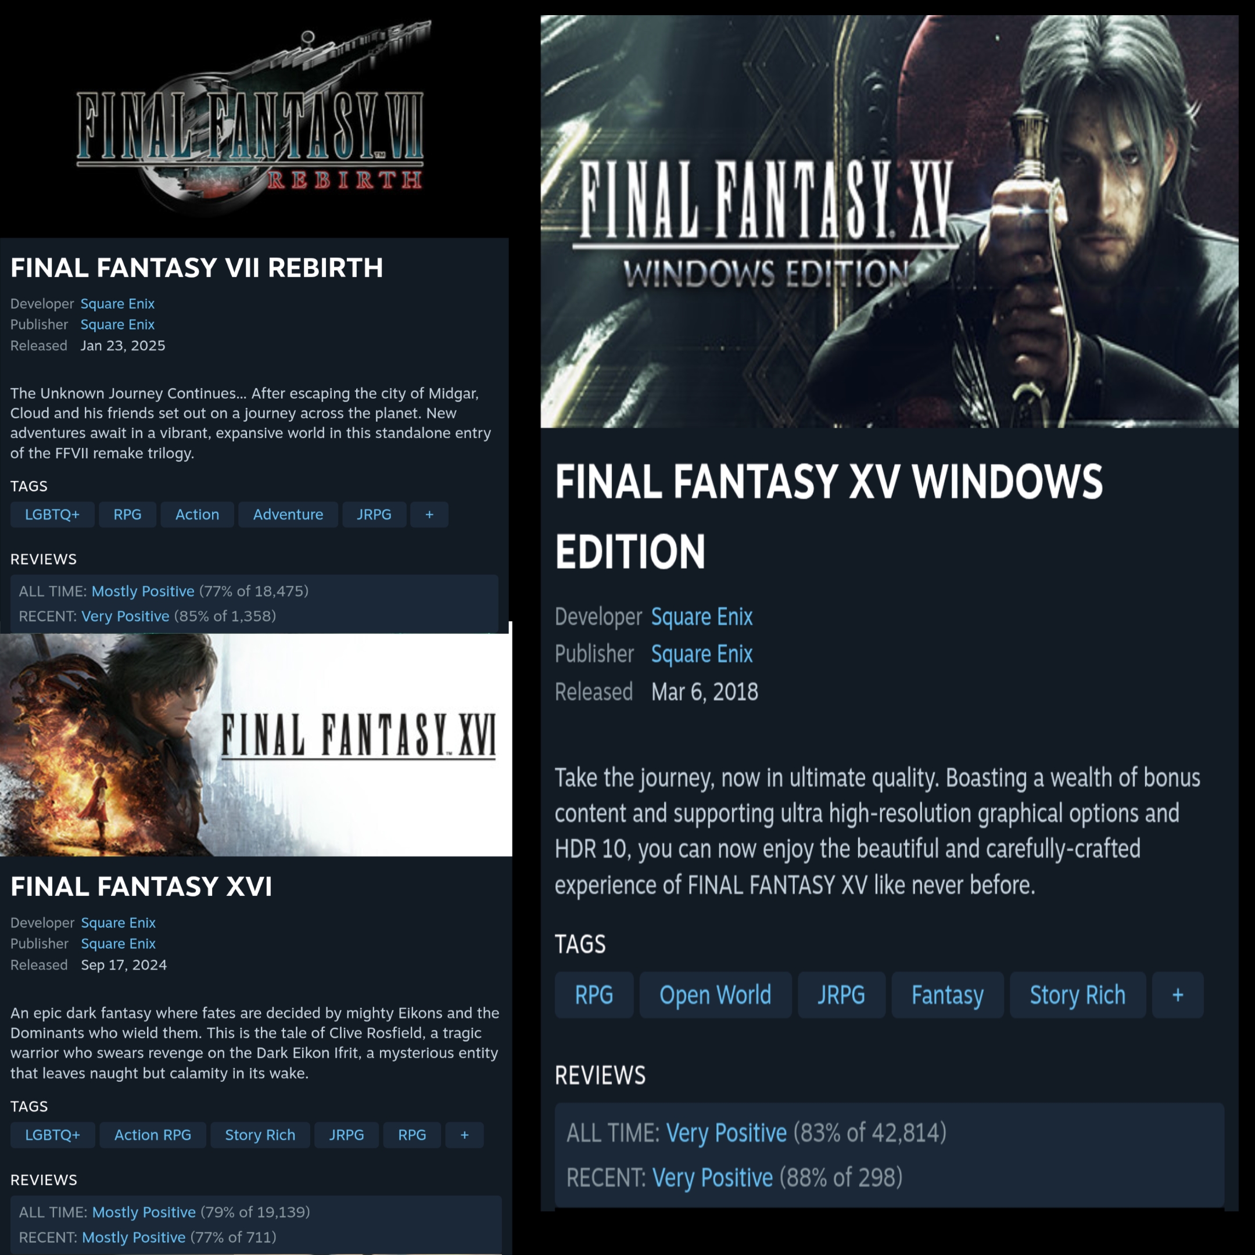Viewport: 1255px width, 1255px height.
Task: Select JRPG tag under FINAL FANTASY XV
Action: [841, 995]
